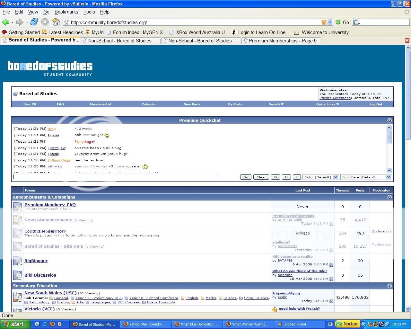Open the Home page icon

[x=56, y=22]
